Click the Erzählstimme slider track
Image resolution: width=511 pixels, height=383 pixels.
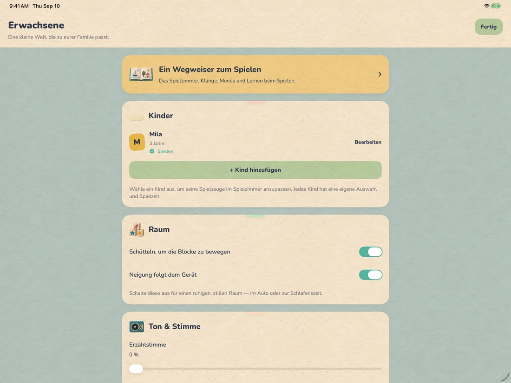pos(255,369)
